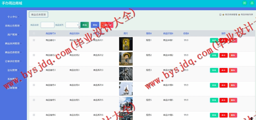This screenshot has height=120, width=256.
Task: Click the 规格5 cell
Action: pos(149,100)
